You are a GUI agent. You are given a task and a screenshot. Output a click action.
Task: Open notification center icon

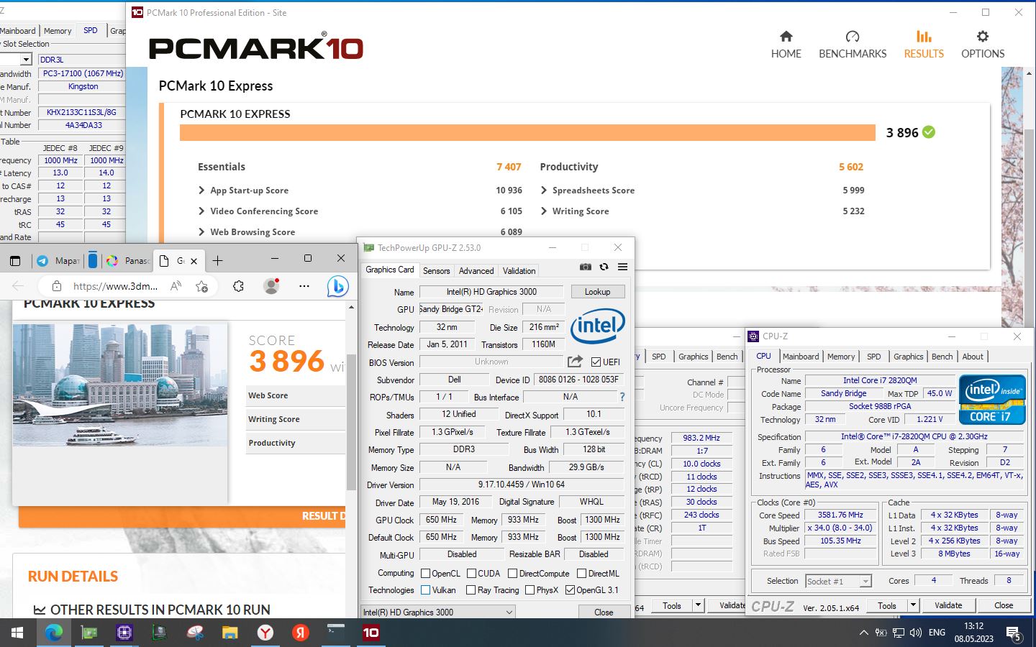1014,633
